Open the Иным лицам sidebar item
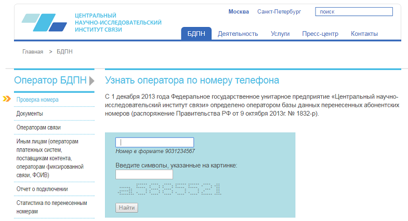The image size is (408, 221). pos(50,158)
